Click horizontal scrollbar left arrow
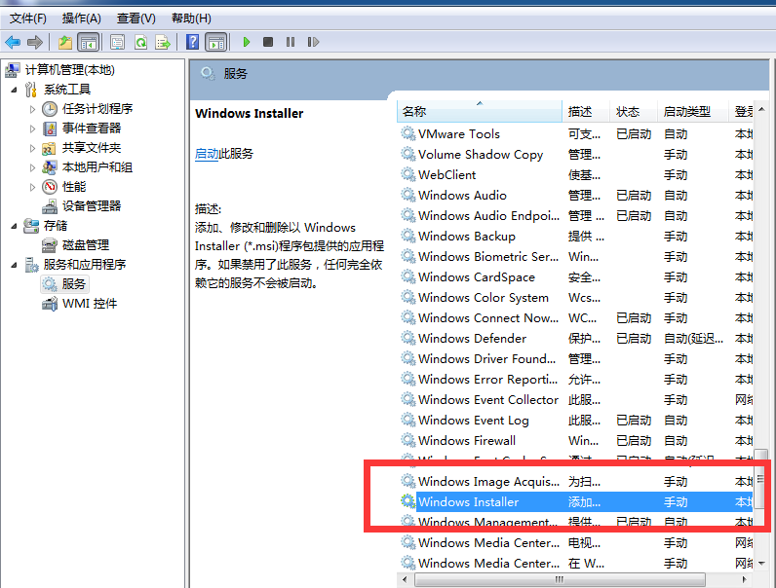Viewport: 776px width, 588px height. tap(406, 579)
